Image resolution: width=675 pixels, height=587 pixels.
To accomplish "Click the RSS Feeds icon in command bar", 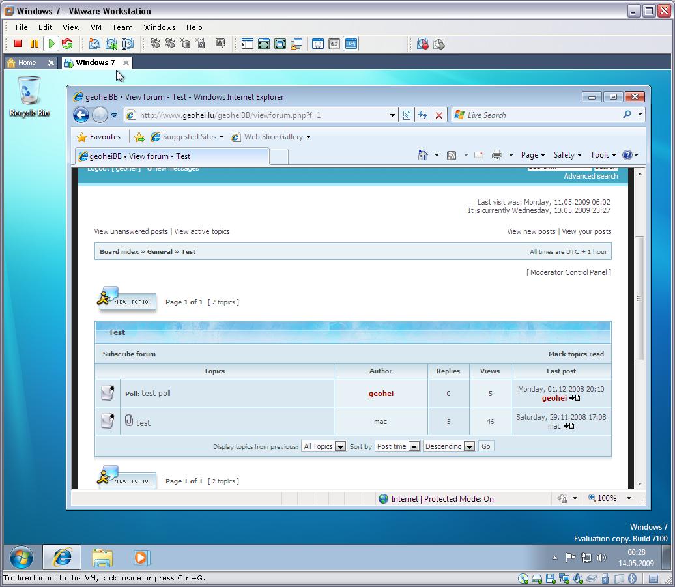I will point(452,155).
